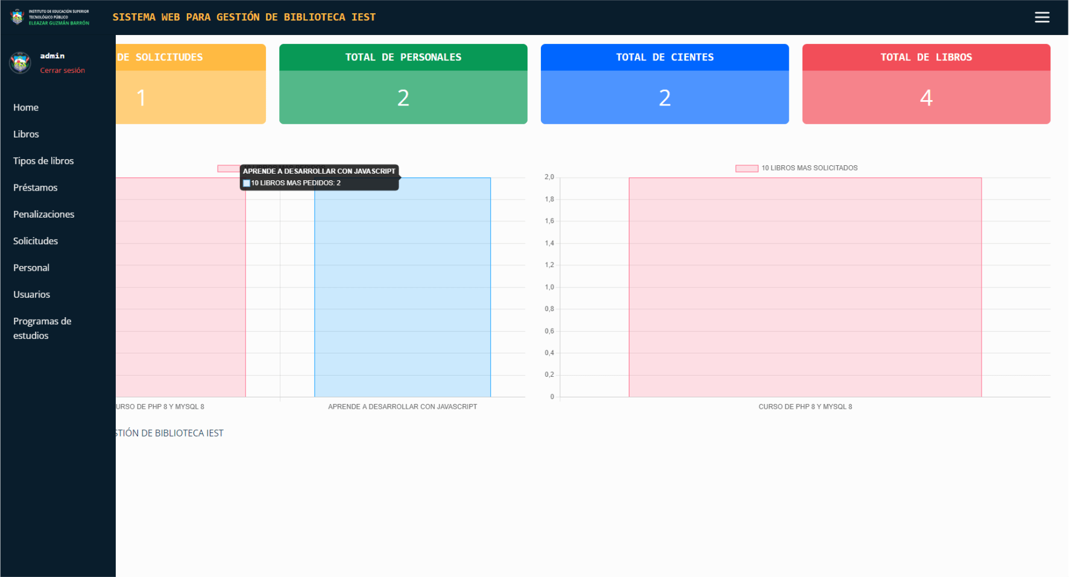1069x577 pixels.
Task: Click Cerrar sesión link
Action: coord(63,71)
